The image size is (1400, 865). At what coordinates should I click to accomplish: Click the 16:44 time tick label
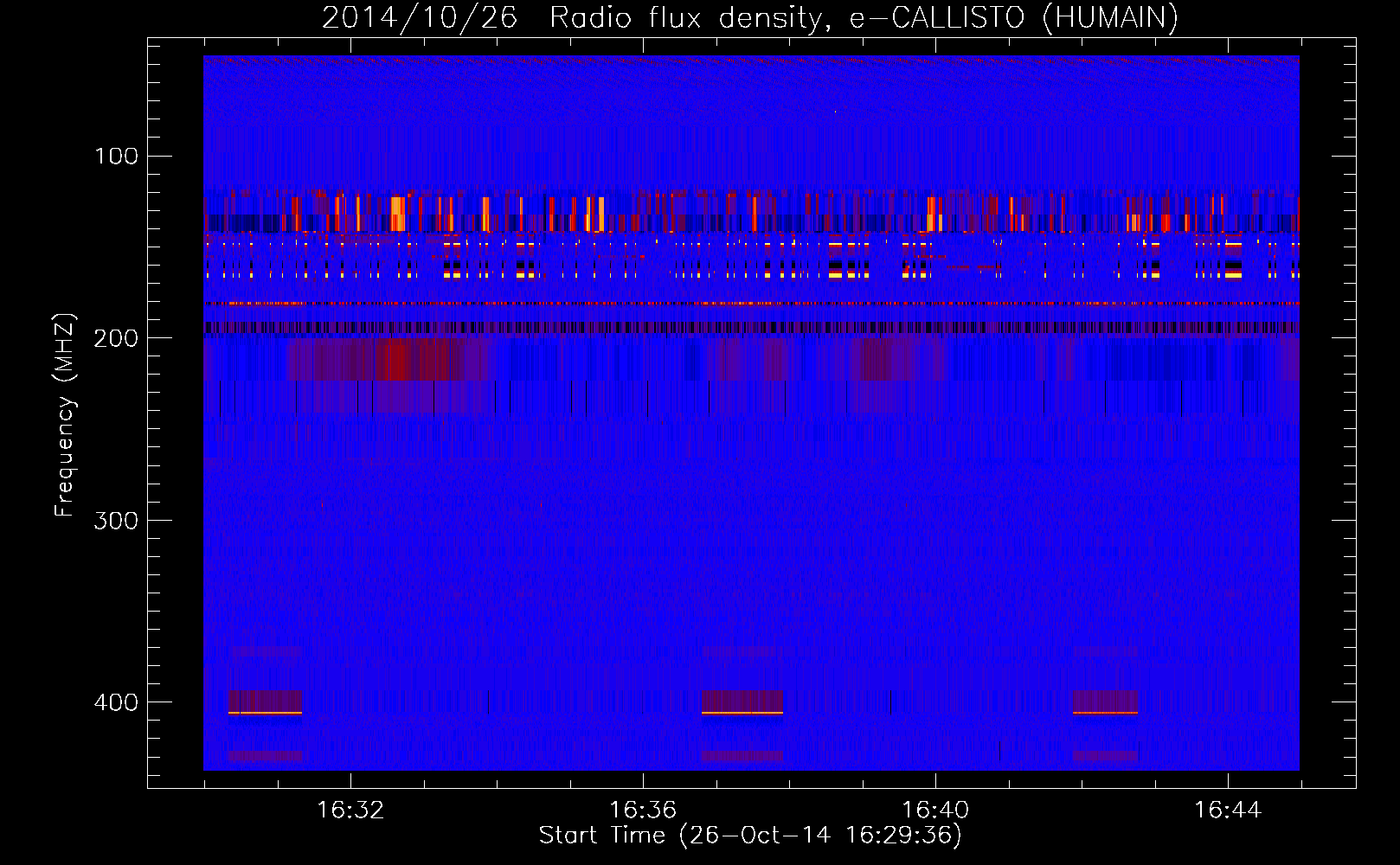(x=1228, y=810)
